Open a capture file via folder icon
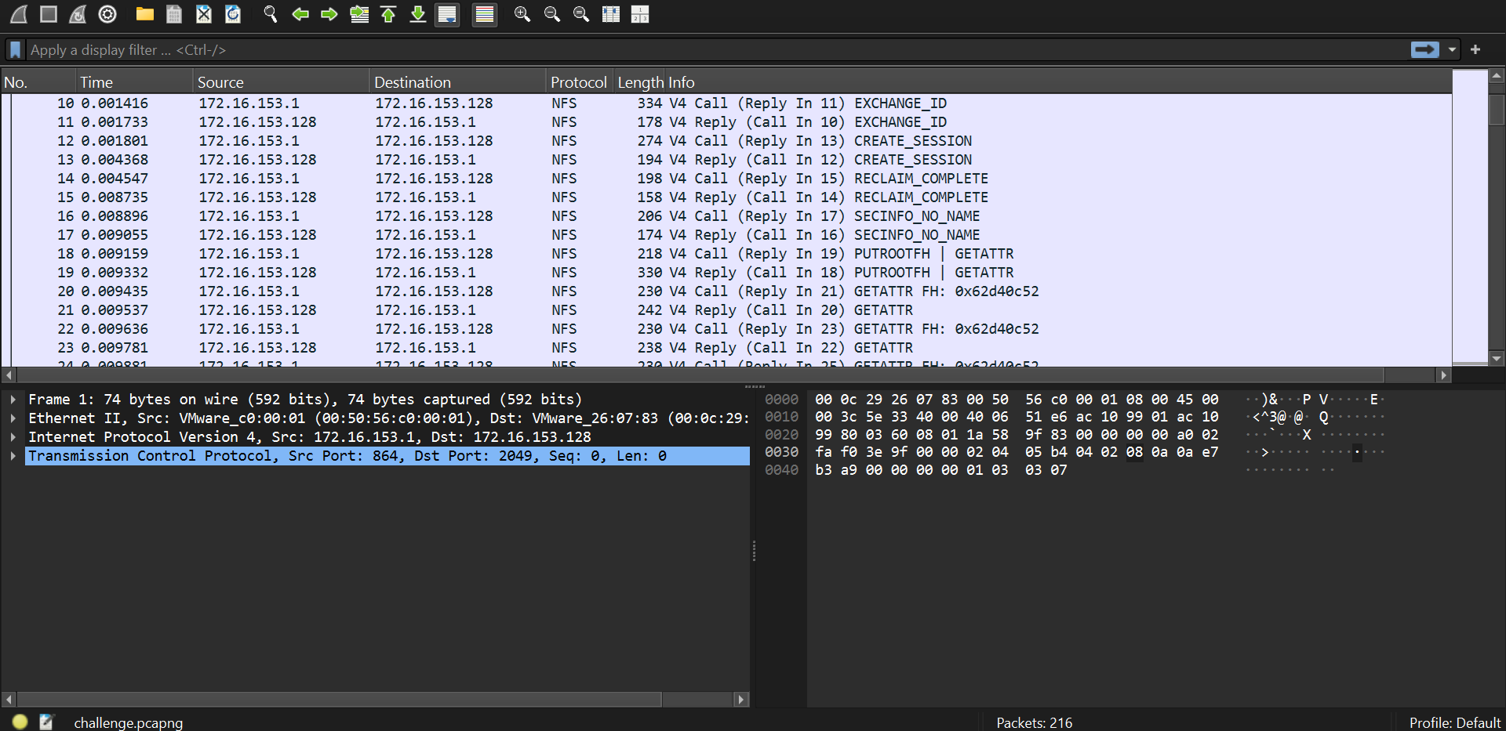The image size is (1506, 731). (144, 14)
